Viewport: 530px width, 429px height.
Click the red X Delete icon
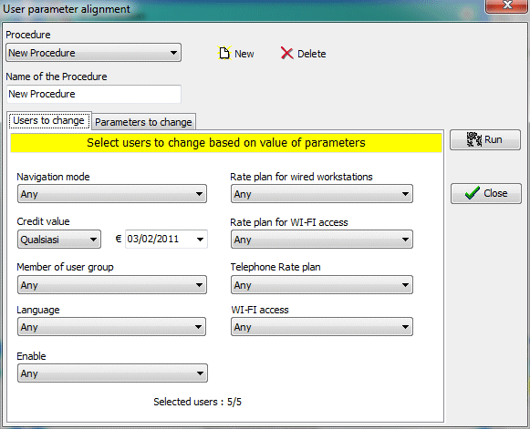tap(287, 54)
